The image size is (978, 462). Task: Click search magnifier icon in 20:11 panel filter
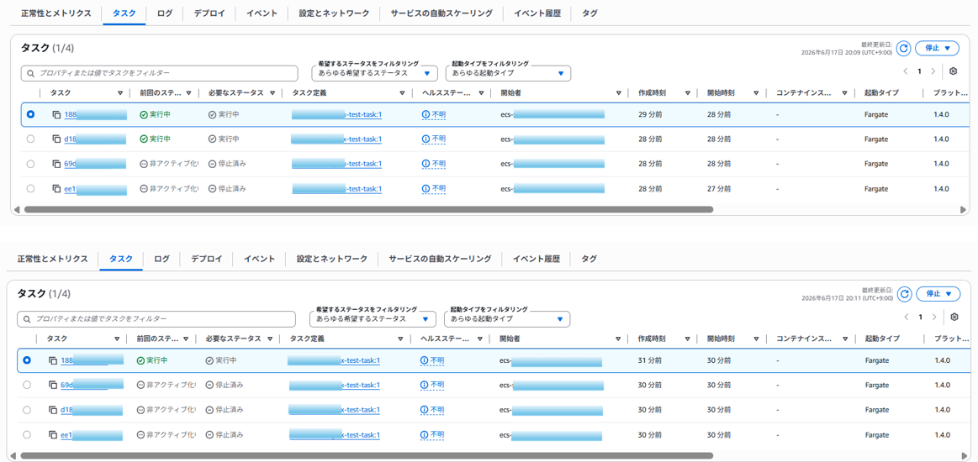[27, 319]
